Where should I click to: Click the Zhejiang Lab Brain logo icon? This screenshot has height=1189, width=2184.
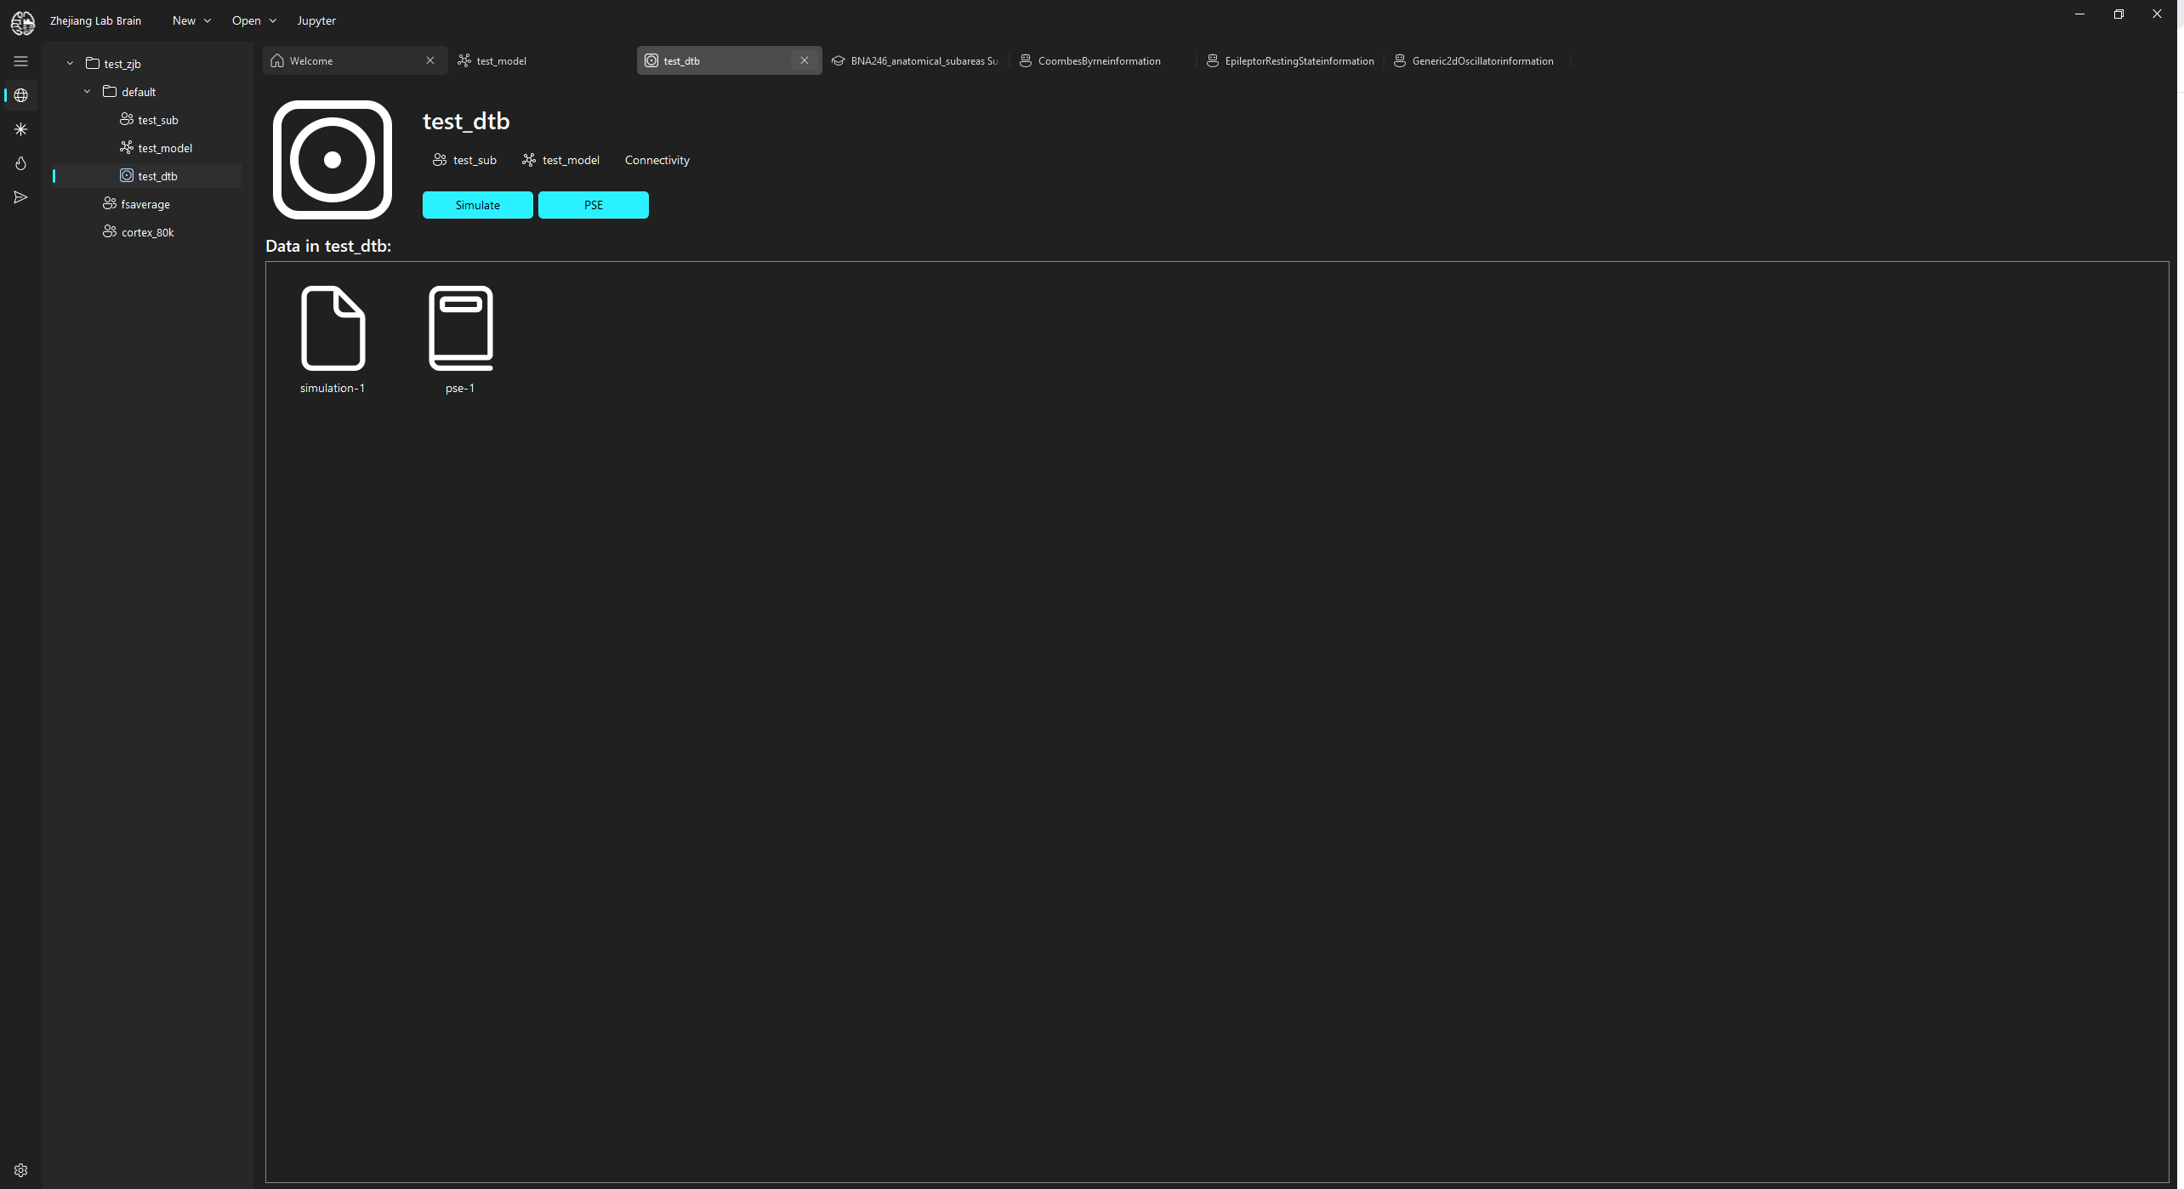[23, 22]
